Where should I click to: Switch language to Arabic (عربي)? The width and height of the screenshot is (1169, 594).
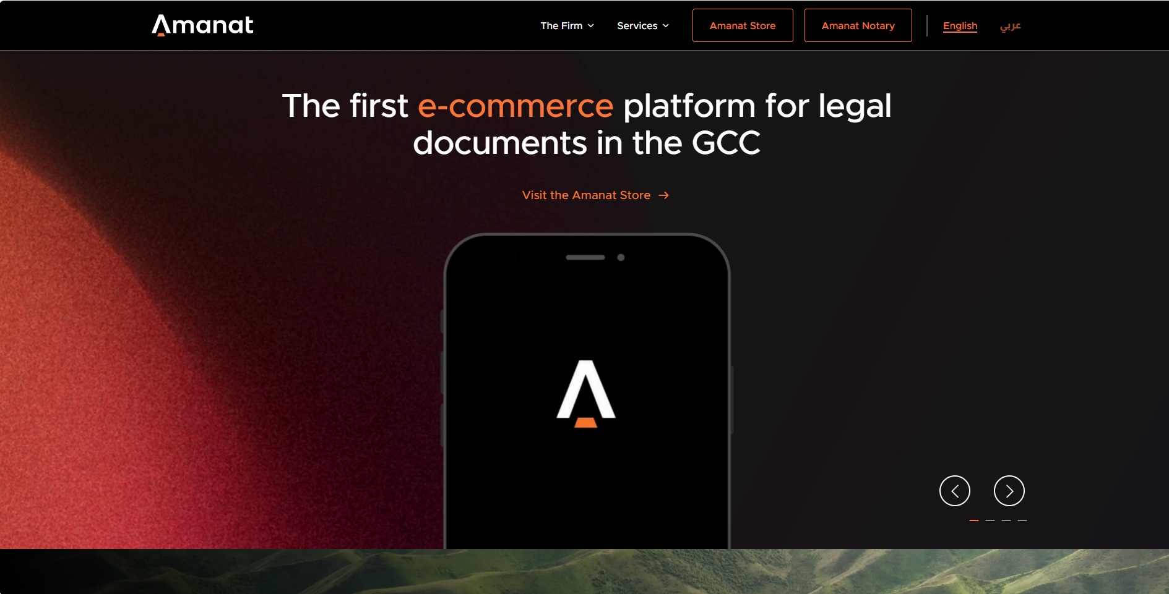(1011, 26)
